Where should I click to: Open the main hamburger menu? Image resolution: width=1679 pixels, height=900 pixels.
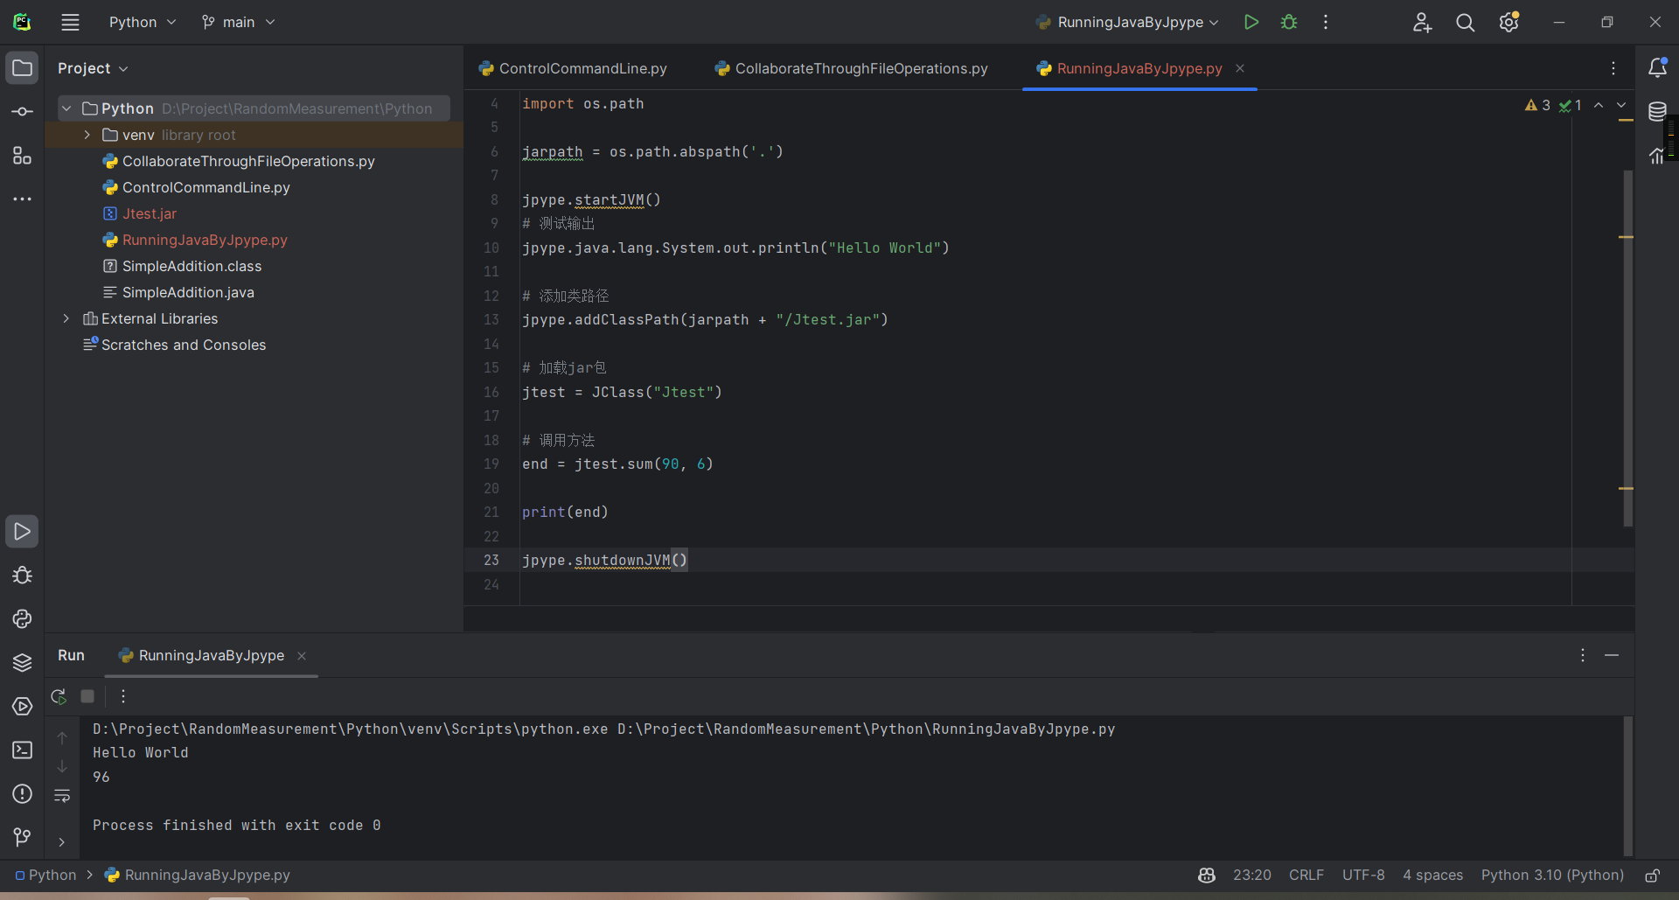tap(70, 23)
